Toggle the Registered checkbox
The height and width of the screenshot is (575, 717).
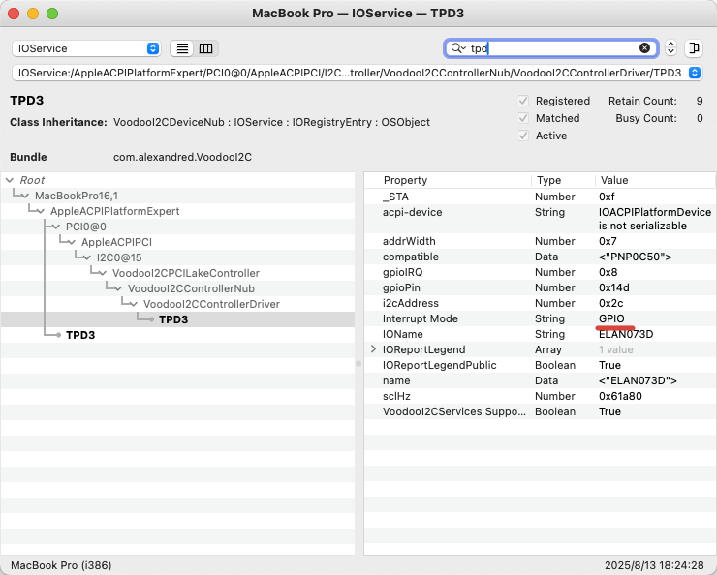523,101
